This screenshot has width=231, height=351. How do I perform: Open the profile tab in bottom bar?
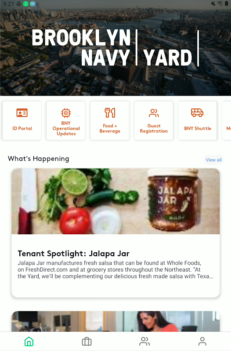click(202, 342)
